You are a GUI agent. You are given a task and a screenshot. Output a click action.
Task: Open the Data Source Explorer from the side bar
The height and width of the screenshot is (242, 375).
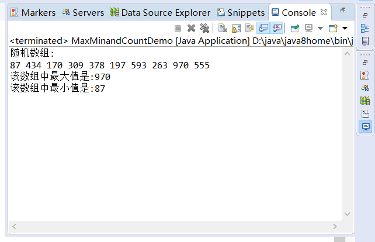(365, 101)
